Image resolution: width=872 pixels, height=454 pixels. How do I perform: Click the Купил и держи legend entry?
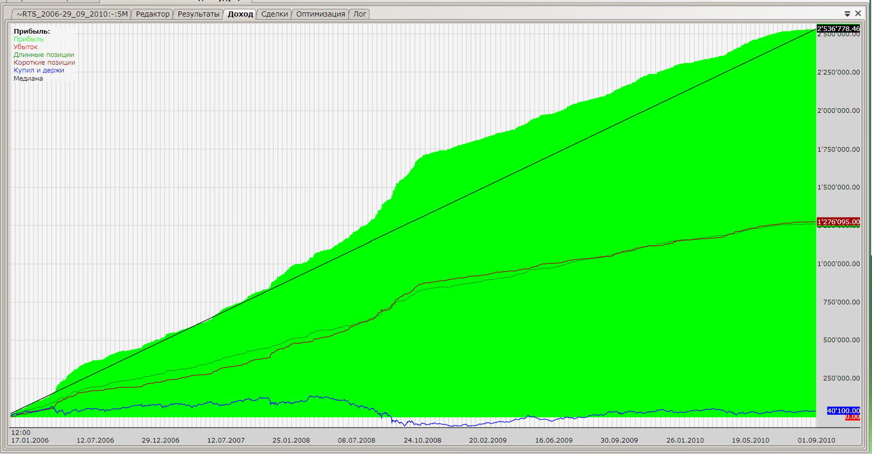(39, 70)
